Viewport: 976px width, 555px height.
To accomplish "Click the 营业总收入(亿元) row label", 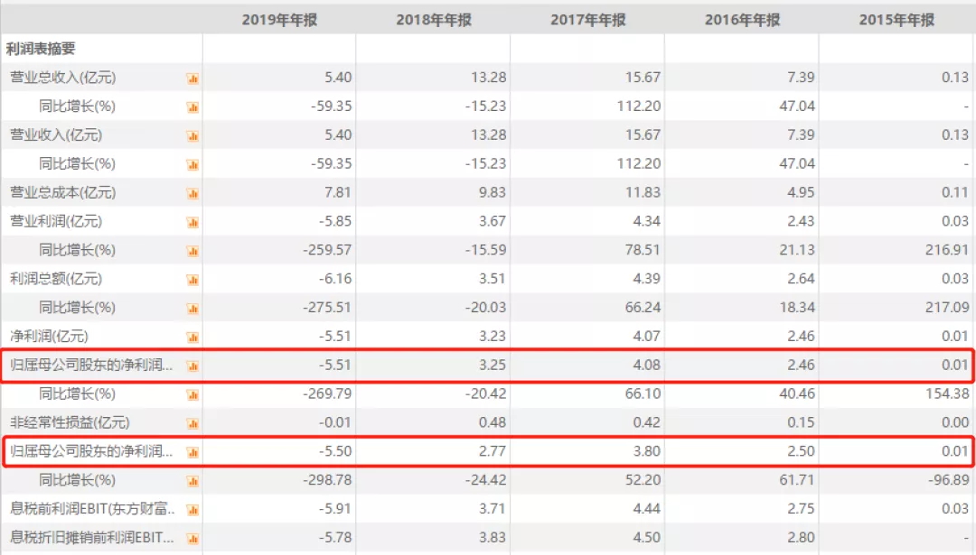I will pos(63,78).
